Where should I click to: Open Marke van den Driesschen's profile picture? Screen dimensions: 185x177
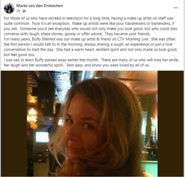coord(9,8)
